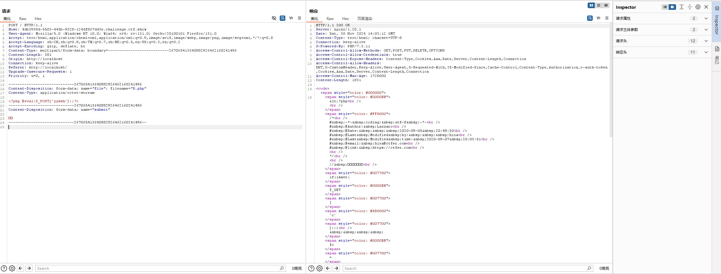
Task: Toggle hidden-characters eye icon in request pane
Action: point(274,18)
